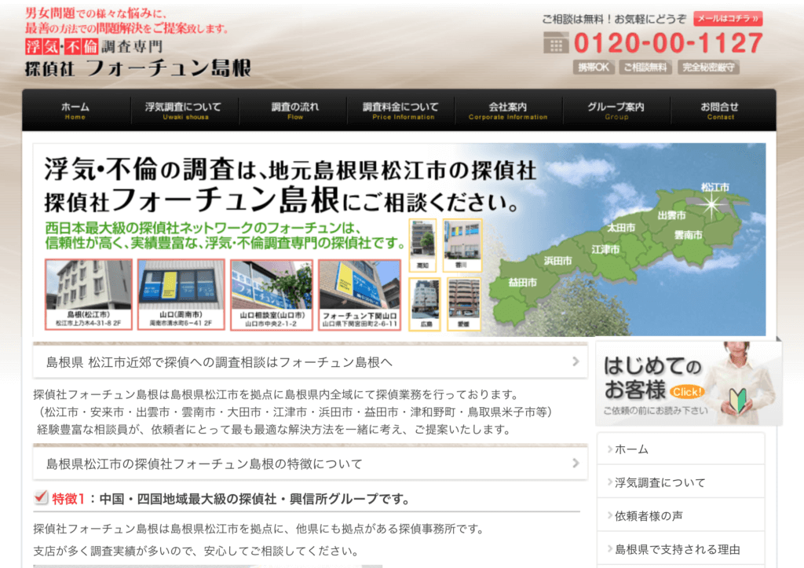This screenshot has width=804, height=568.
Task: Click the arrow beside 依頼者様の声 in the sidebar
Action: 610,516
